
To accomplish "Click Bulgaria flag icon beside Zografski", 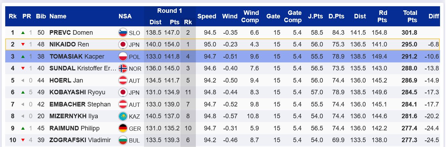I will coord(122,140).
